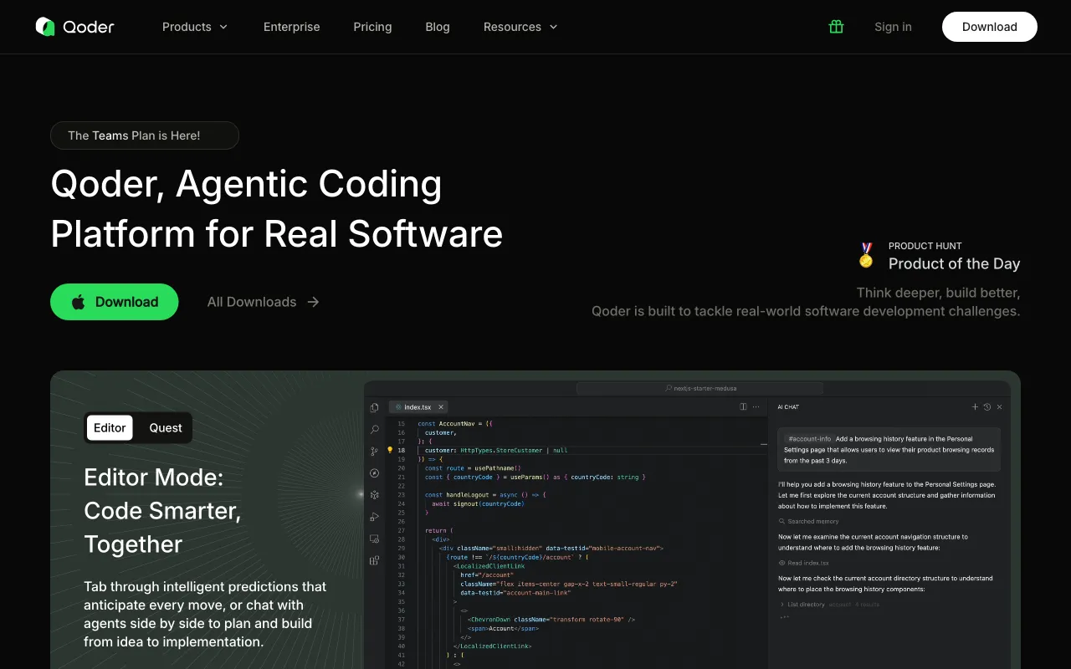Open editor more actions ellipsis

pos(756,406)
